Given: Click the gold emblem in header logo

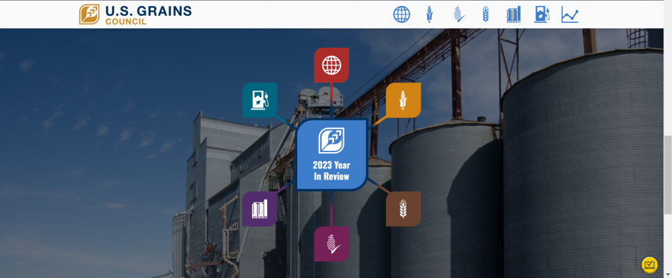Looking at the screenshot, I should (89, 14).
